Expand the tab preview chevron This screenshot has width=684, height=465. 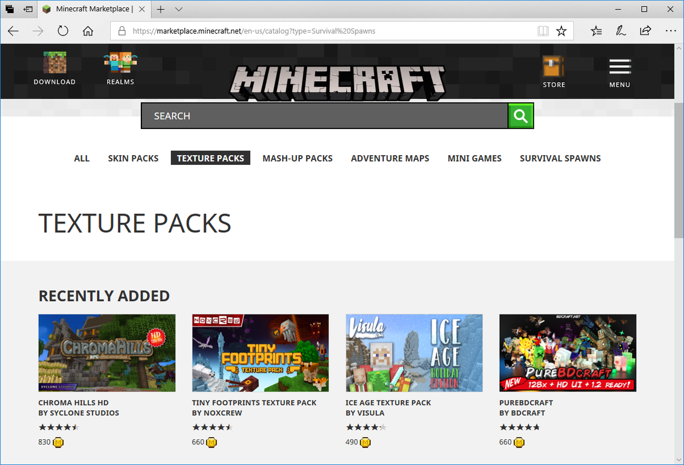pyautogui.click(x=179, y=9)
